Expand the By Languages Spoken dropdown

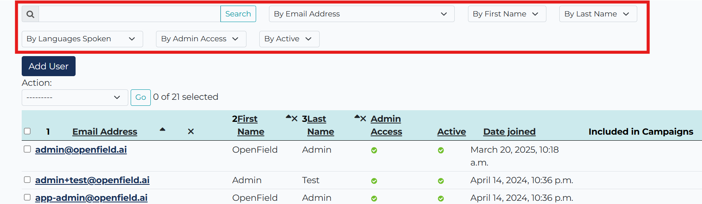pos(82,39)
